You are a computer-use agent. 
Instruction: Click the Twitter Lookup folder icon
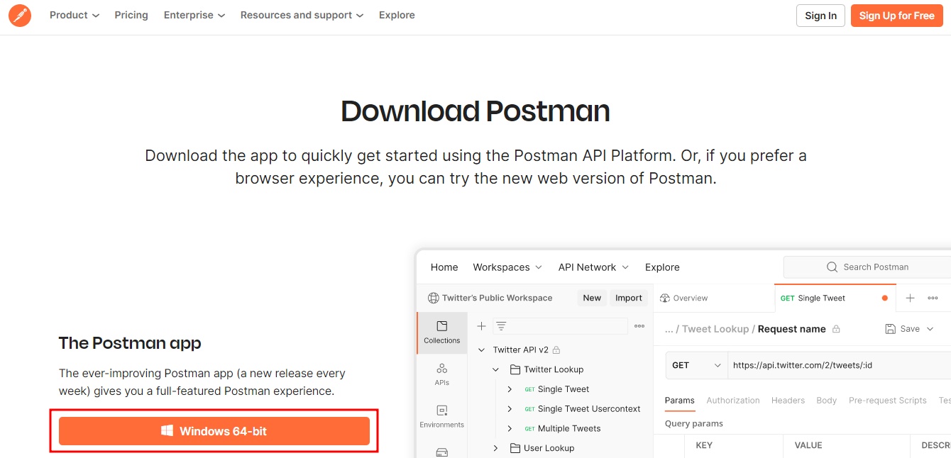point(515,369)
